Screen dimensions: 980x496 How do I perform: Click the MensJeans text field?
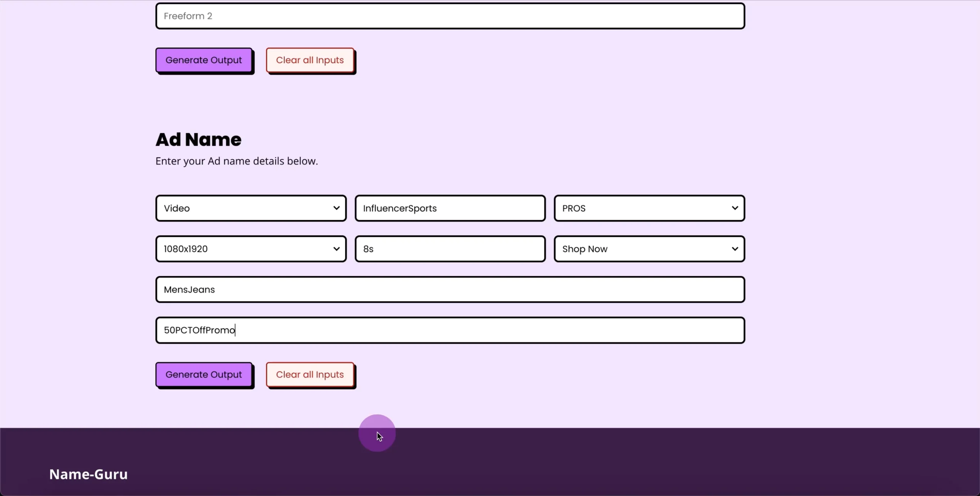coord(450,290)
